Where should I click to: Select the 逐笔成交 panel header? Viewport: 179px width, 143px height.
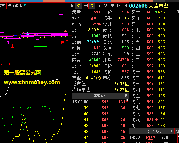click(100, 96)
